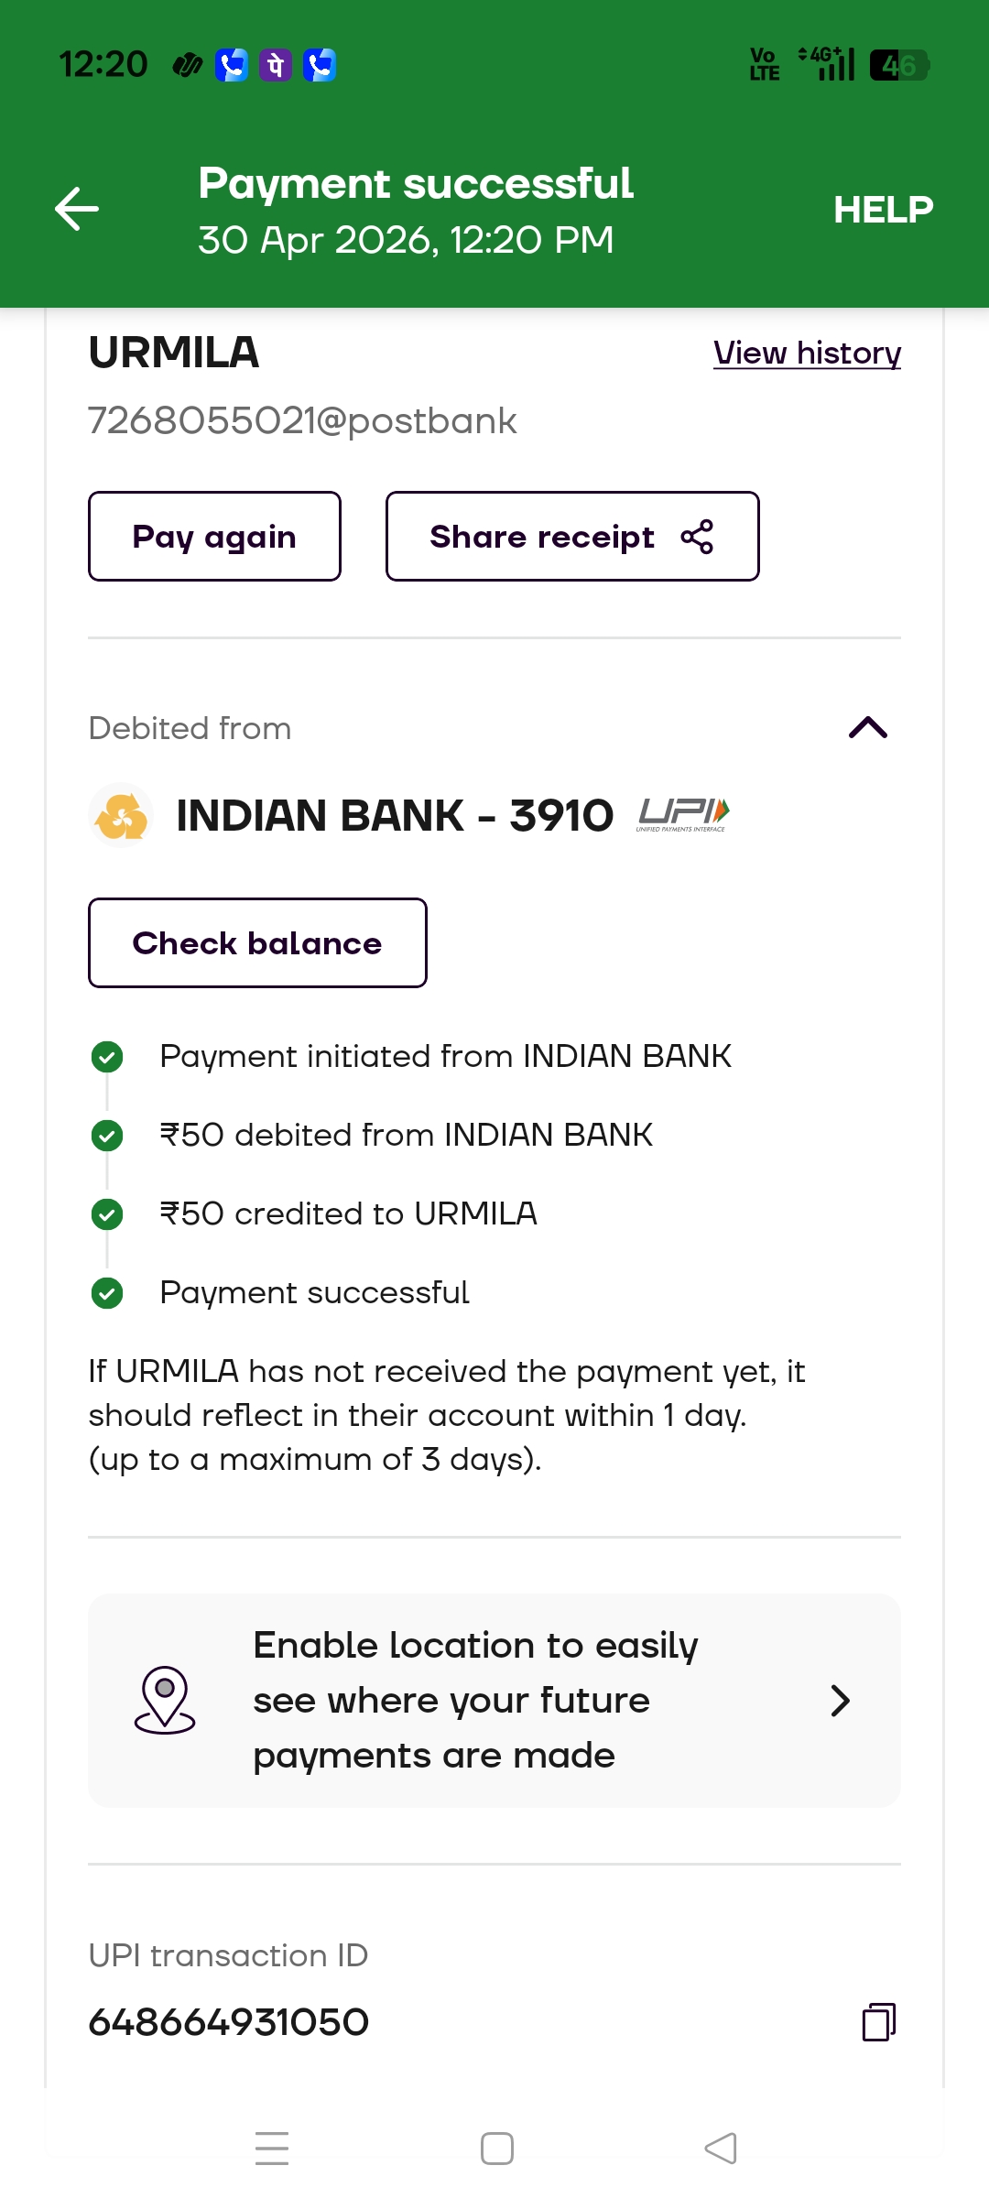
Task: Tap URMILA's UPI address 7268055021@postbank
Action: [x=302, y=420]
